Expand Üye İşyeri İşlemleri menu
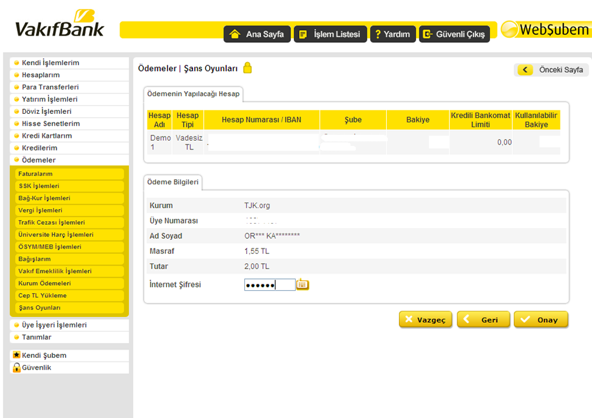Image resolution: width=592 pixels, height=418 pixels. (69, 325)
